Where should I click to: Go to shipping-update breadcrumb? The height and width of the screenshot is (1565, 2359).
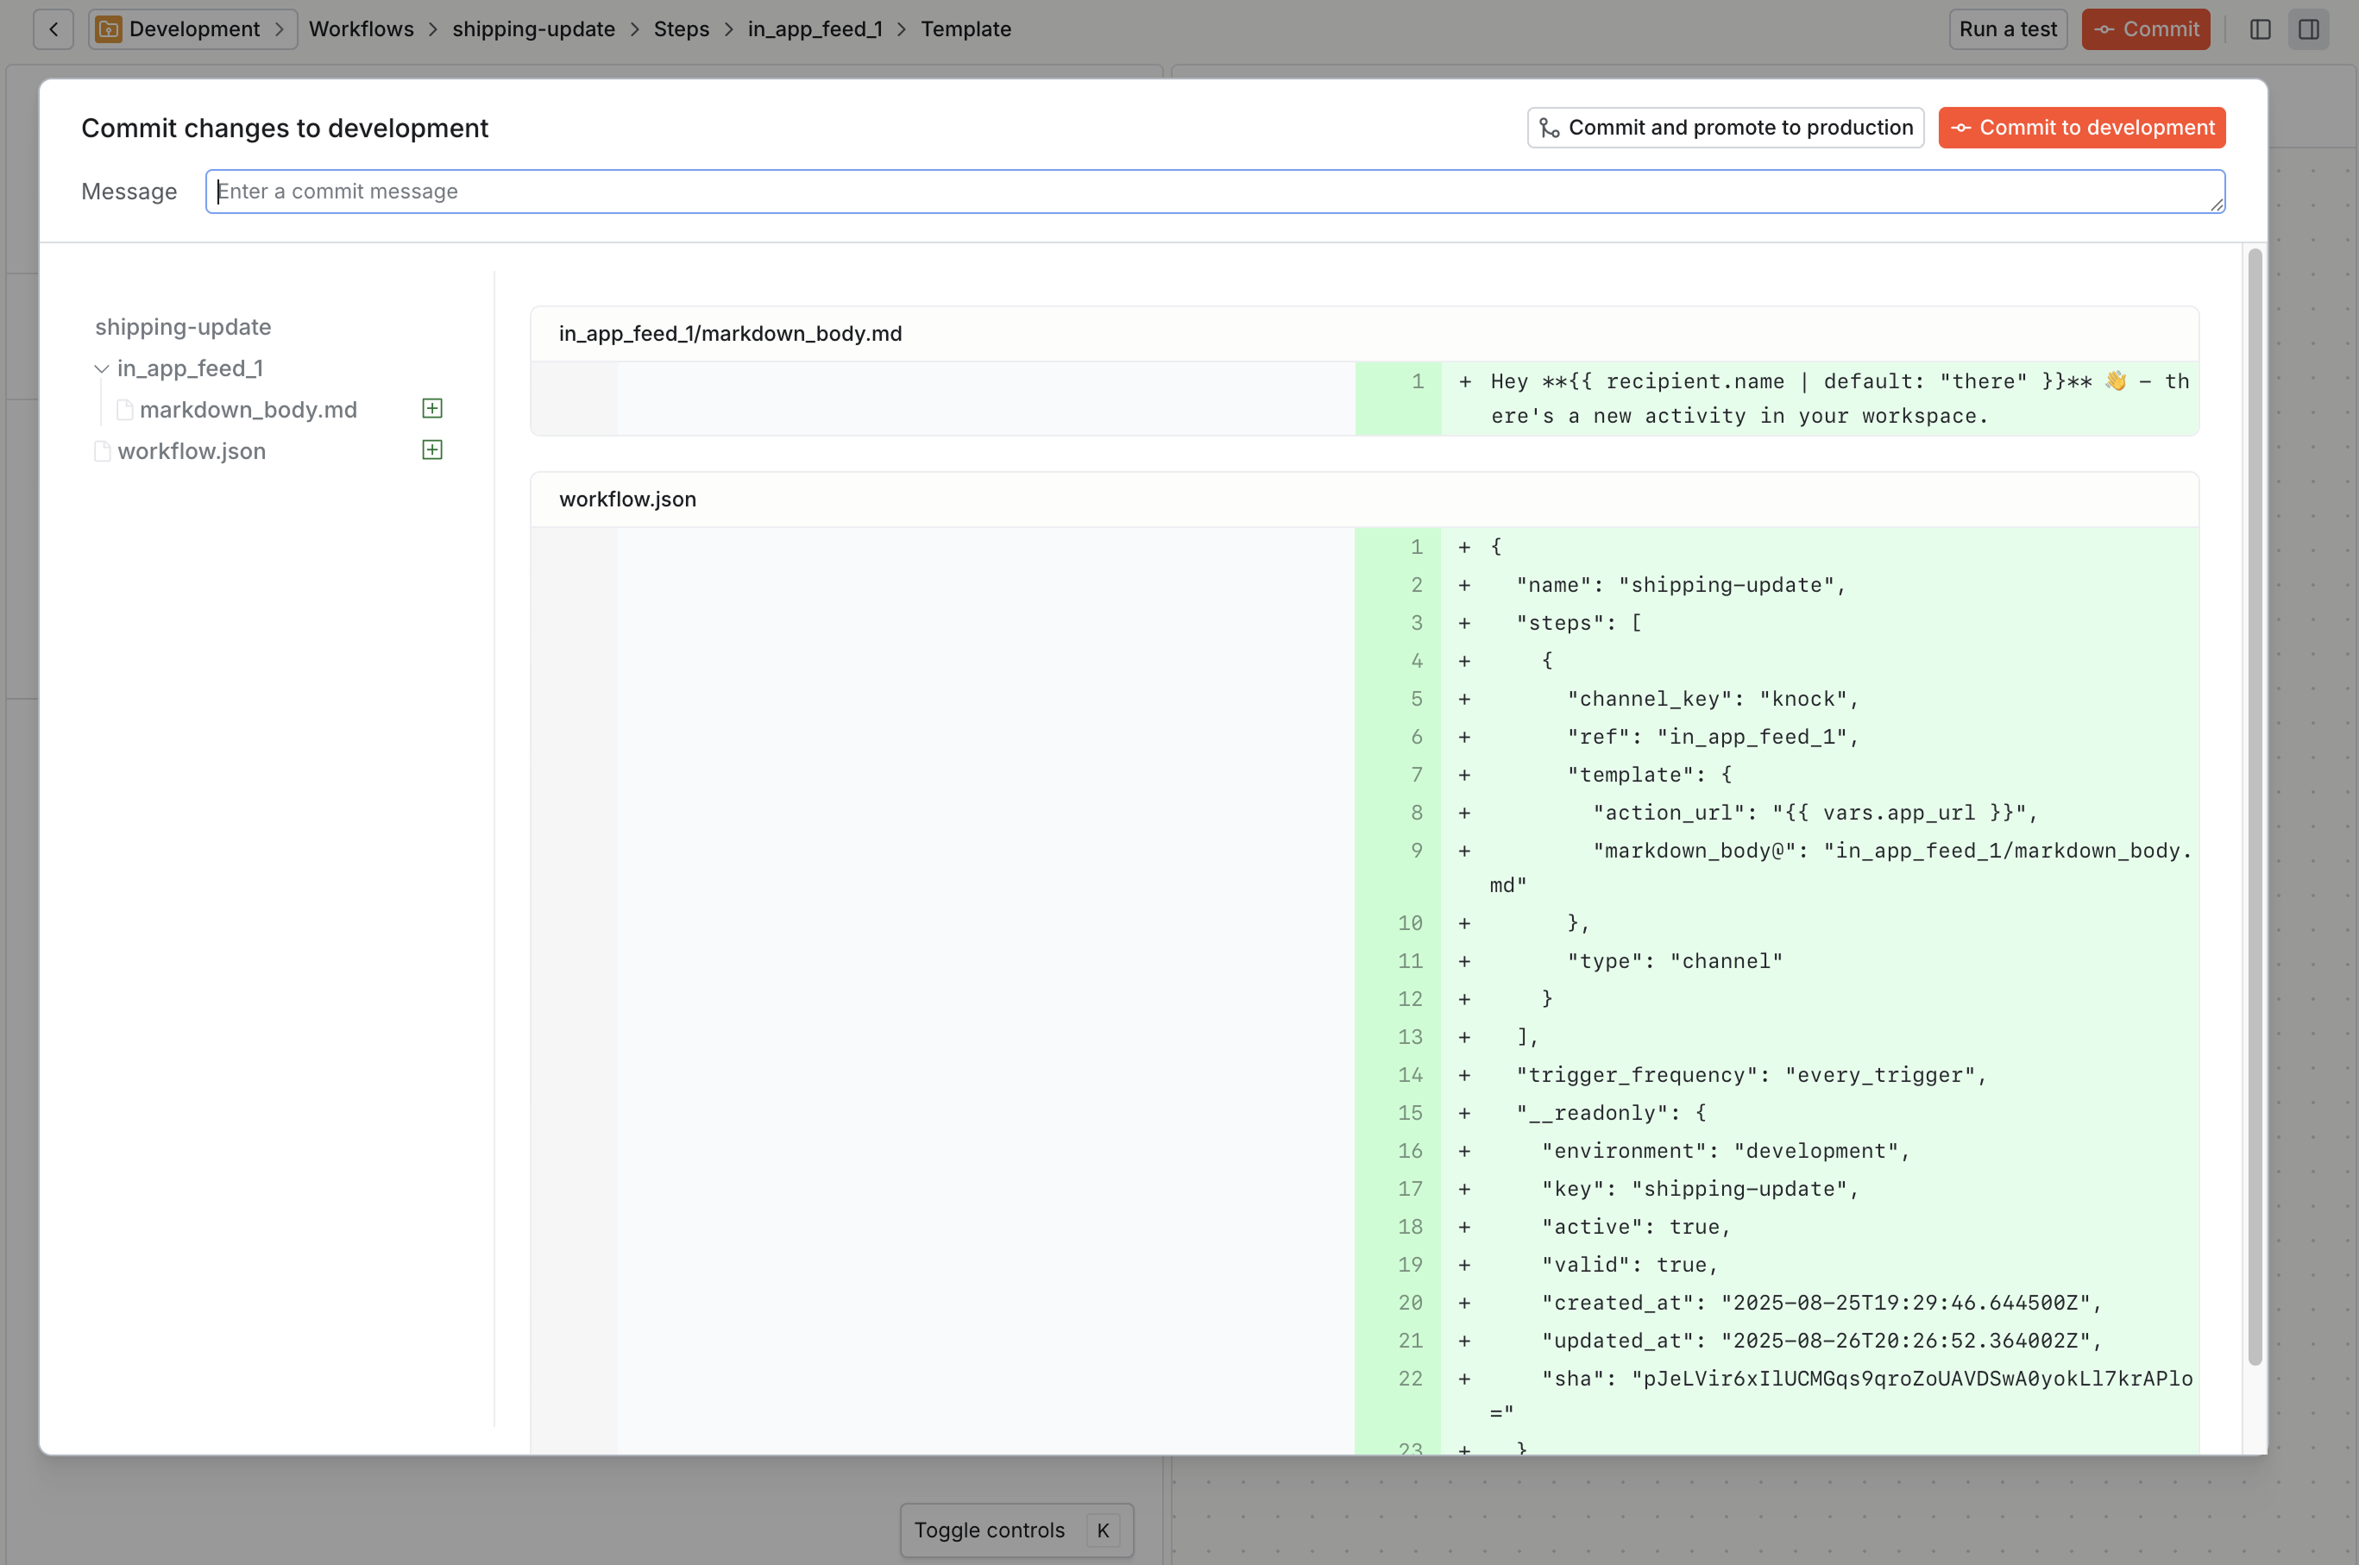tap(533, 29)
